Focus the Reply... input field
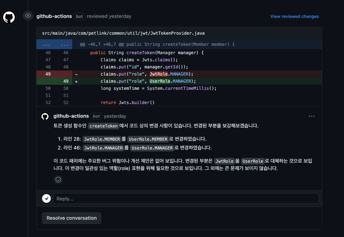This screenshot has width=344, height=237. [186, 199]
